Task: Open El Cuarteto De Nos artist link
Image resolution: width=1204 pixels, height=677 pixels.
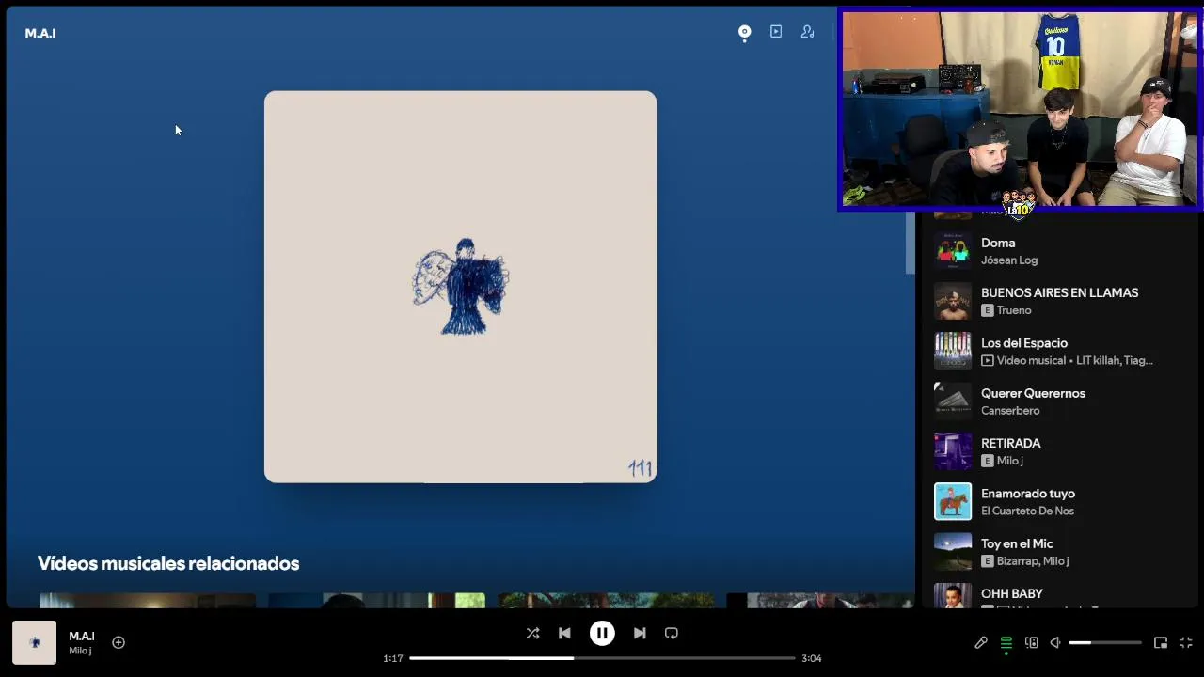Action: coord(1027,512)
